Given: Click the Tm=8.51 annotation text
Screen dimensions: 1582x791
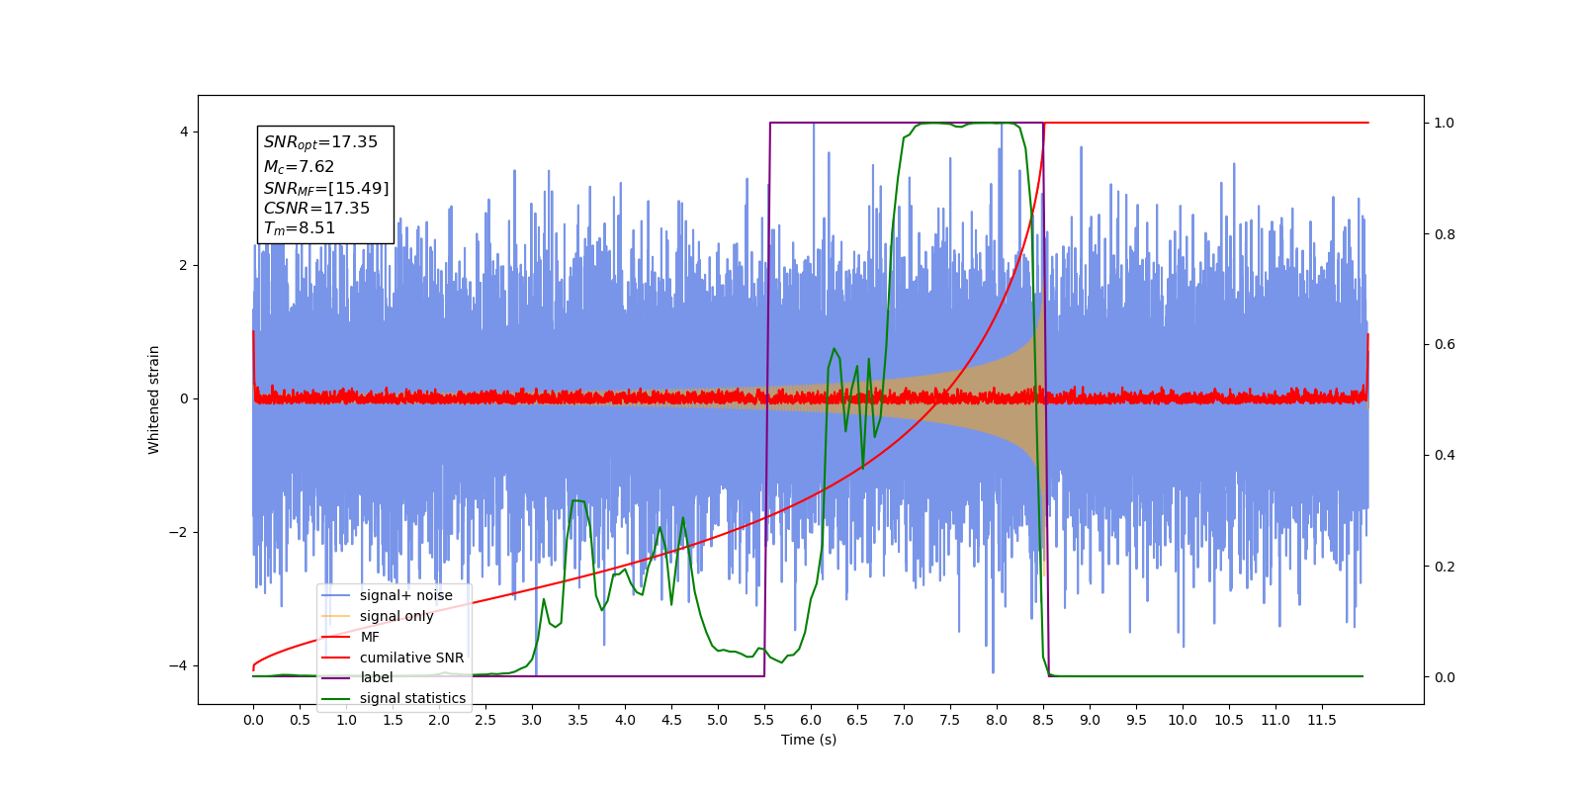Looking at the screenshot, I should [299, 228].
